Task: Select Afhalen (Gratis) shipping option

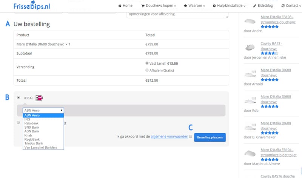Action: tap(147, 70)
